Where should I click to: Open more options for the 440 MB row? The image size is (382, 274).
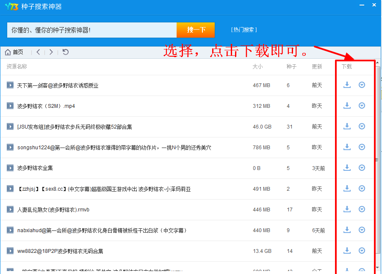(x=362, y=230)
